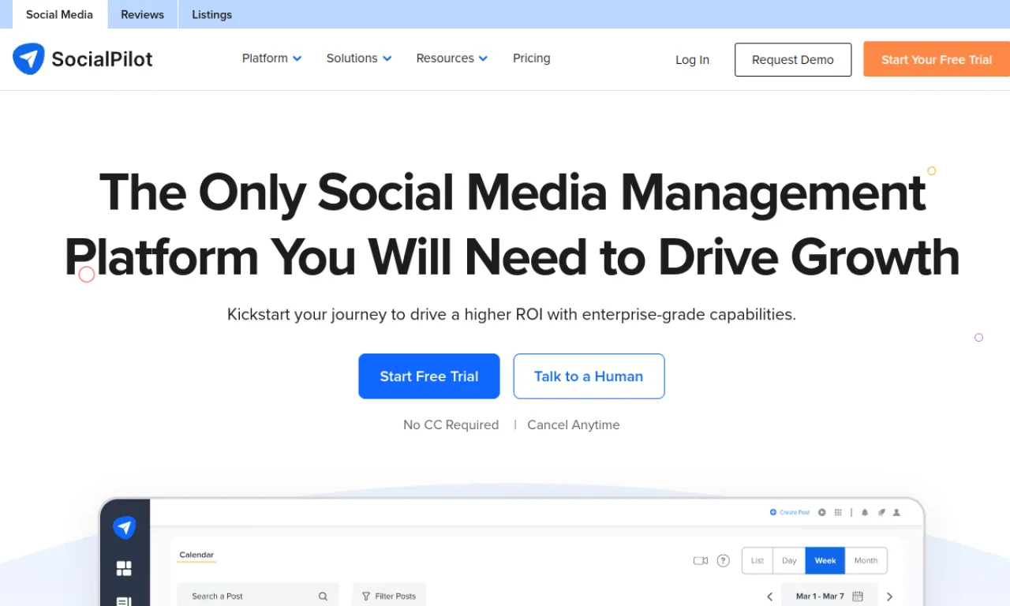Image resolution: width=1010 pixels, height=606 pixels.
Task: Click the rocket icon in the preview header
Action: 881,512
